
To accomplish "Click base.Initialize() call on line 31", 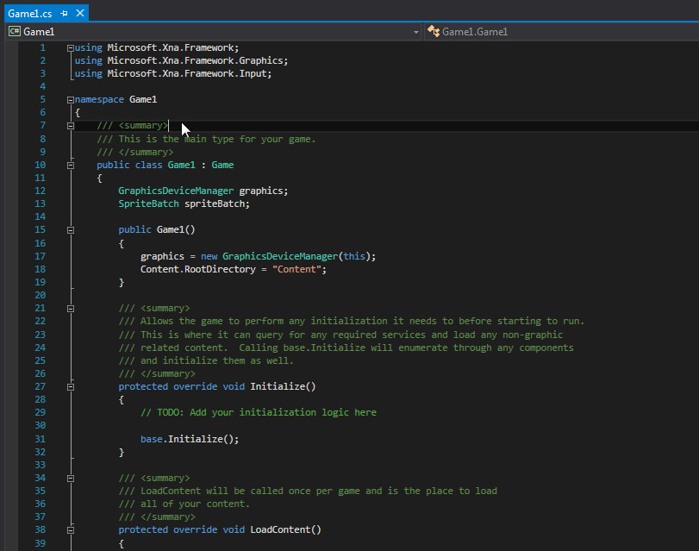I will click(189, 439).
